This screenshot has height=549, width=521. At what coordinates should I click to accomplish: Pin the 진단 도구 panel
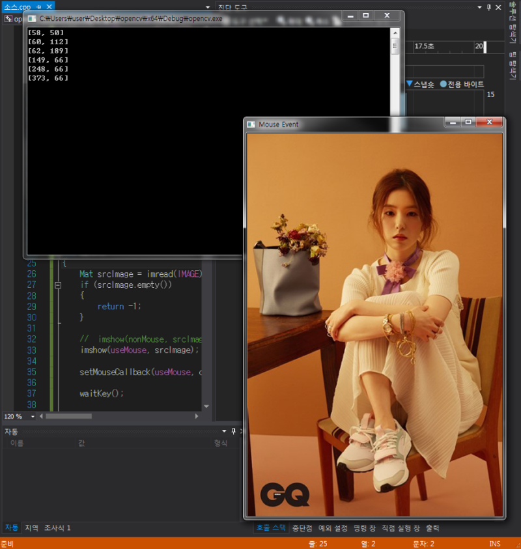(x=489, y=7)
